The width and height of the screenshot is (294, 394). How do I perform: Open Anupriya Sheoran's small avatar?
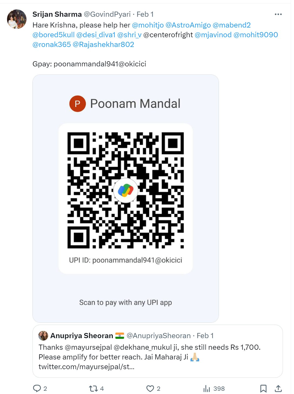[43, 335]
